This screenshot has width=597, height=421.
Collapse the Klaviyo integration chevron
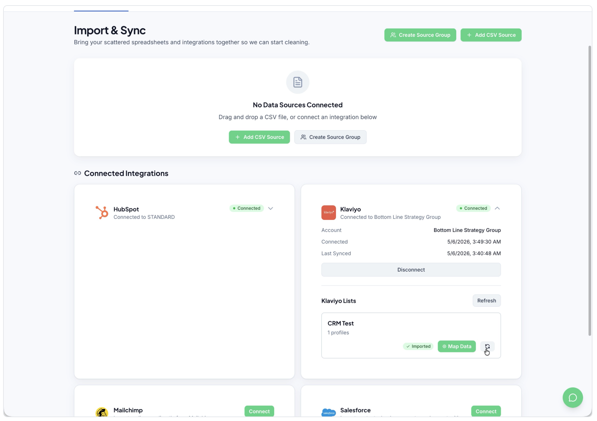point(497,208)
